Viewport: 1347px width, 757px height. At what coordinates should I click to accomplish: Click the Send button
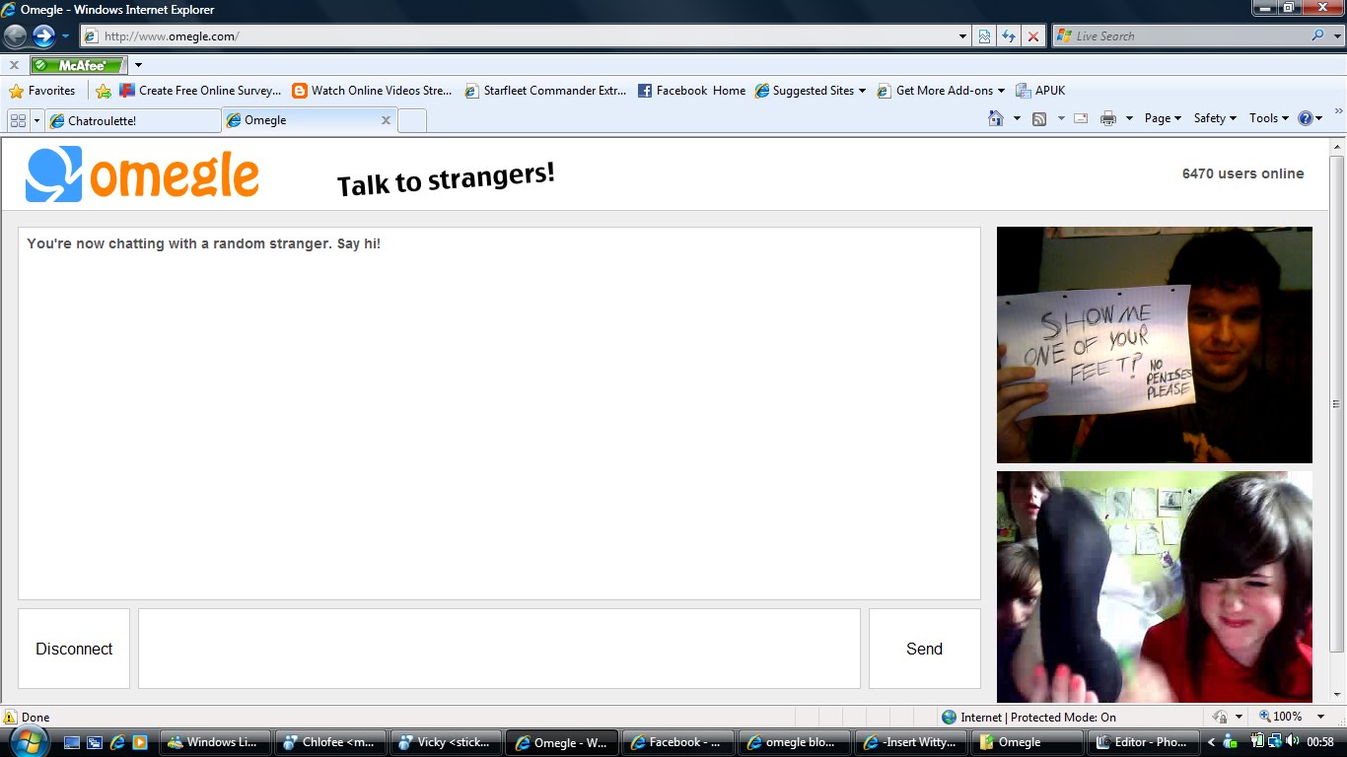924,649
